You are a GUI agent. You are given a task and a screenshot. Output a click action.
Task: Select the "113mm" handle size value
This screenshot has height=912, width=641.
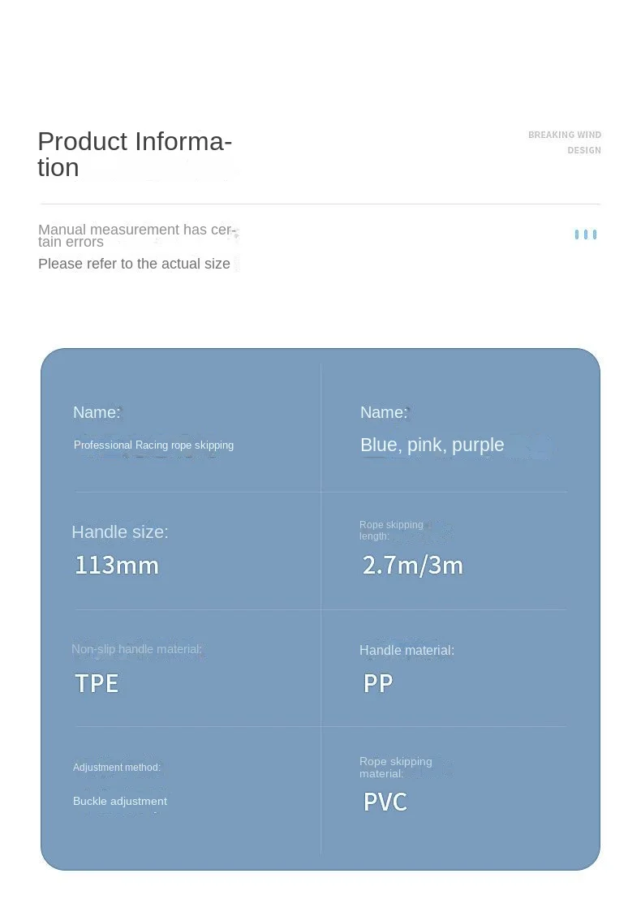tap(116, 566)
